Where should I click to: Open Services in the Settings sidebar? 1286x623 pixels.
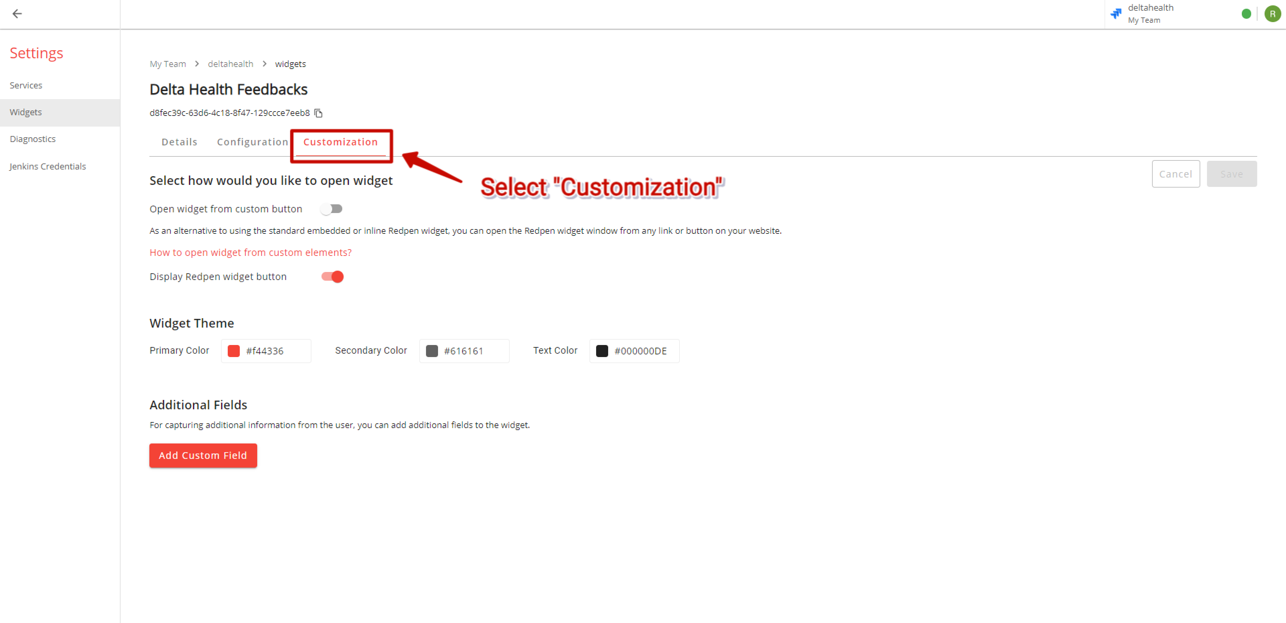[x=60, y=85]
